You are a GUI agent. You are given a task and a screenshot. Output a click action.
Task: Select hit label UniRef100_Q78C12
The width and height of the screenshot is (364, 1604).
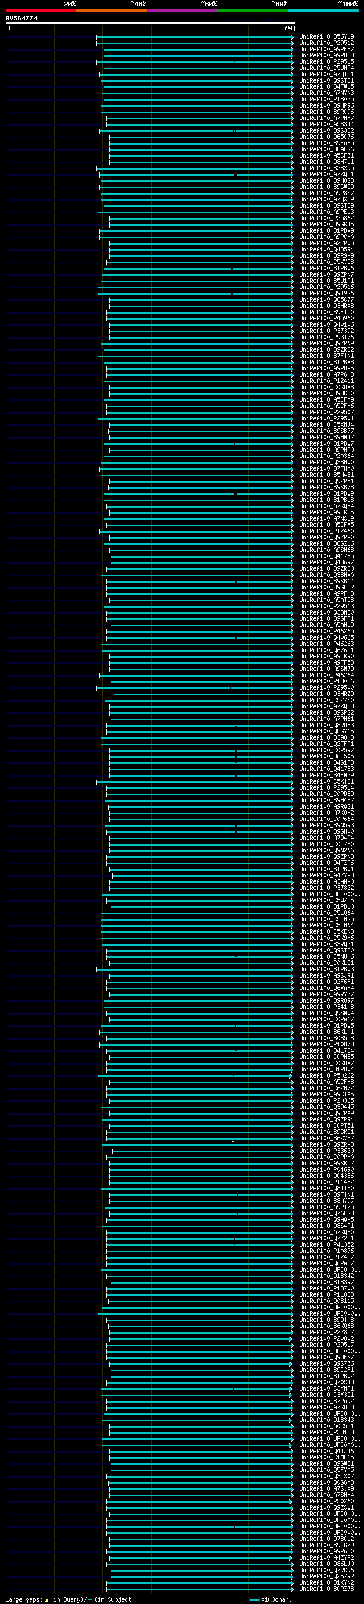coord(326,1539)
